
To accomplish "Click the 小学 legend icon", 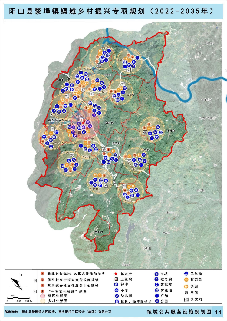I will pos(116,290).
